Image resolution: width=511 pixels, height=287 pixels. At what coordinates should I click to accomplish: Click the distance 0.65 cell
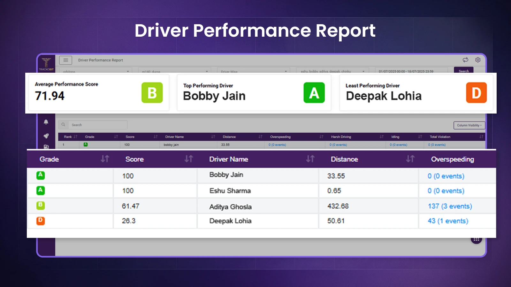(334, 191)
